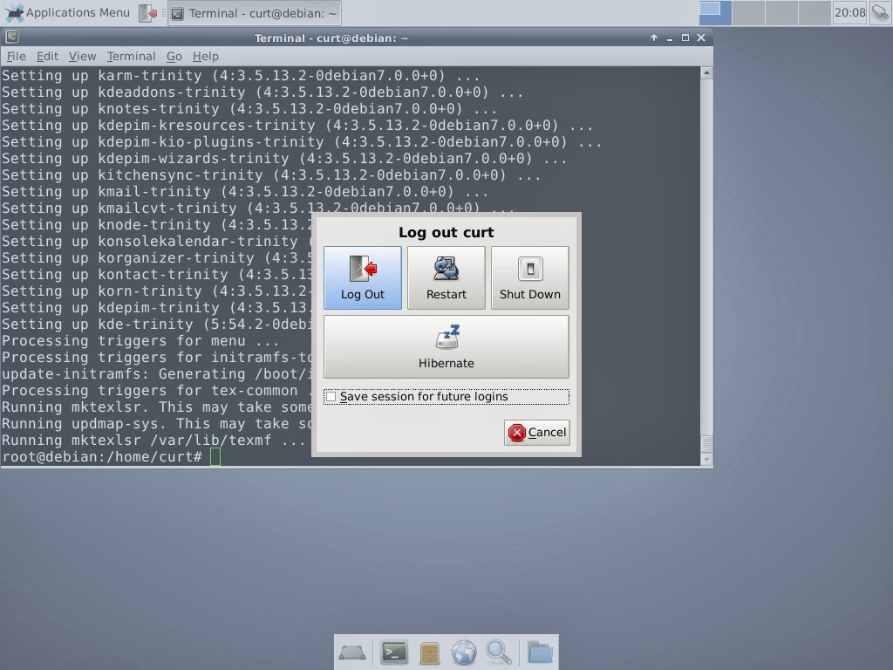
Task: Open the Help menu in Terminal
Action: point(206,56)
